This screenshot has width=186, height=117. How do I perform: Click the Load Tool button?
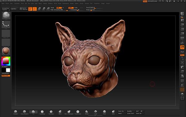(131, 114)
